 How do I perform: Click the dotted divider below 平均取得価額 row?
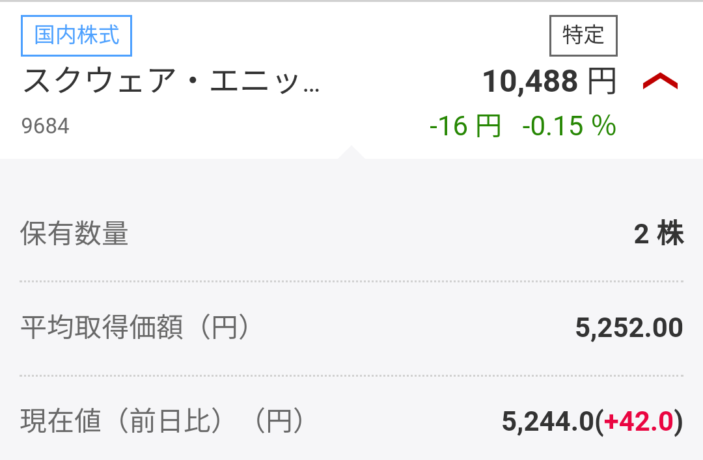coord(351,375)
